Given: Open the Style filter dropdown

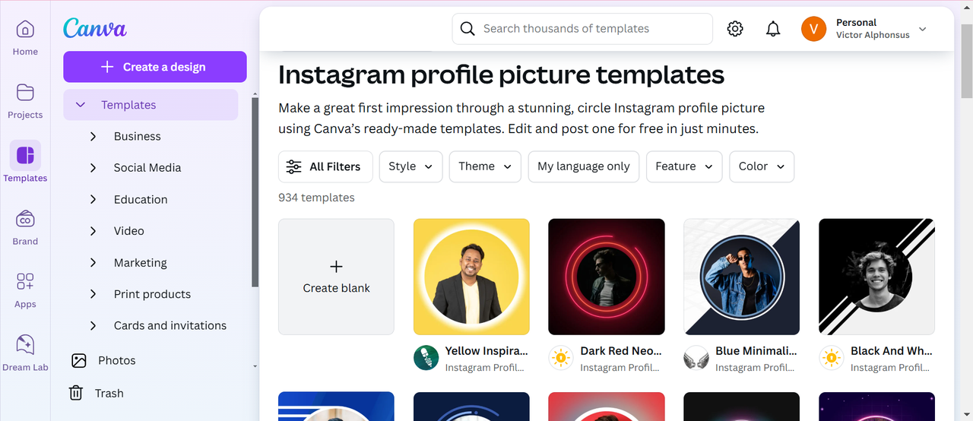Looking at the screenshot, I should click(x=410, y=166).
